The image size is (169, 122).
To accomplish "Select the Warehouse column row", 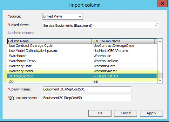I will [82, 56].
